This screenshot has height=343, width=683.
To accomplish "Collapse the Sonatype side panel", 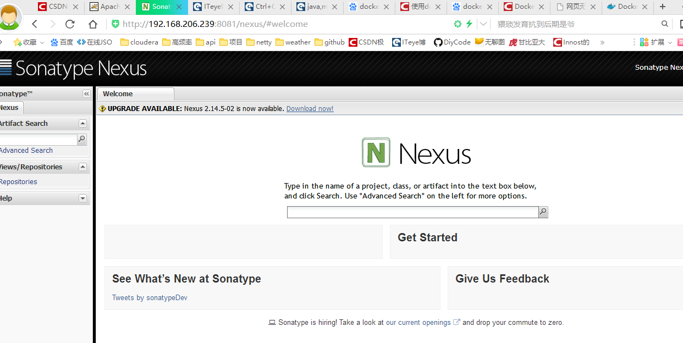I will click(x=86, y=94).
